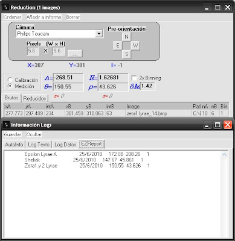Close the Reduction window
235x241 pixels.
click(x=228, y=8)
